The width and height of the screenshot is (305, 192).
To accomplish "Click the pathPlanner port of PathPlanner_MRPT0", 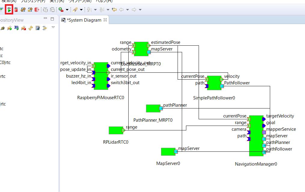I will 161,108.
